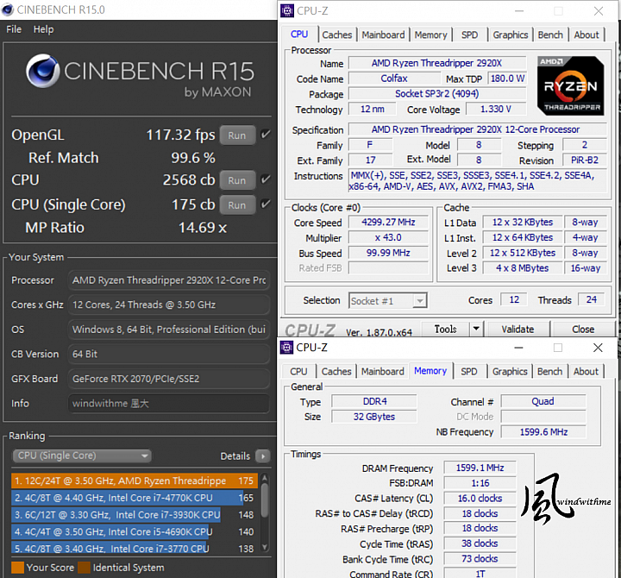Click the processor Name field AMD Ryzen Threadripper 2920X
The height and width of the screenshot is (578, 621).
click(x=437, y=63)
